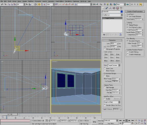
Task: Enable Show Cone checkbox
Action: [x=105, y=68]
